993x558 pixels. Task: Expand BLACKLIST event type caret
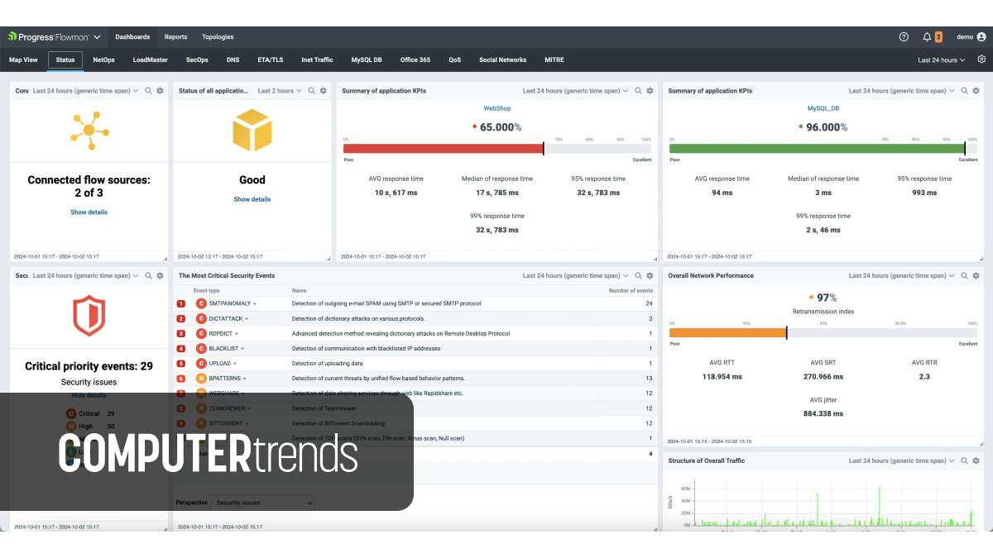point(242,349)
